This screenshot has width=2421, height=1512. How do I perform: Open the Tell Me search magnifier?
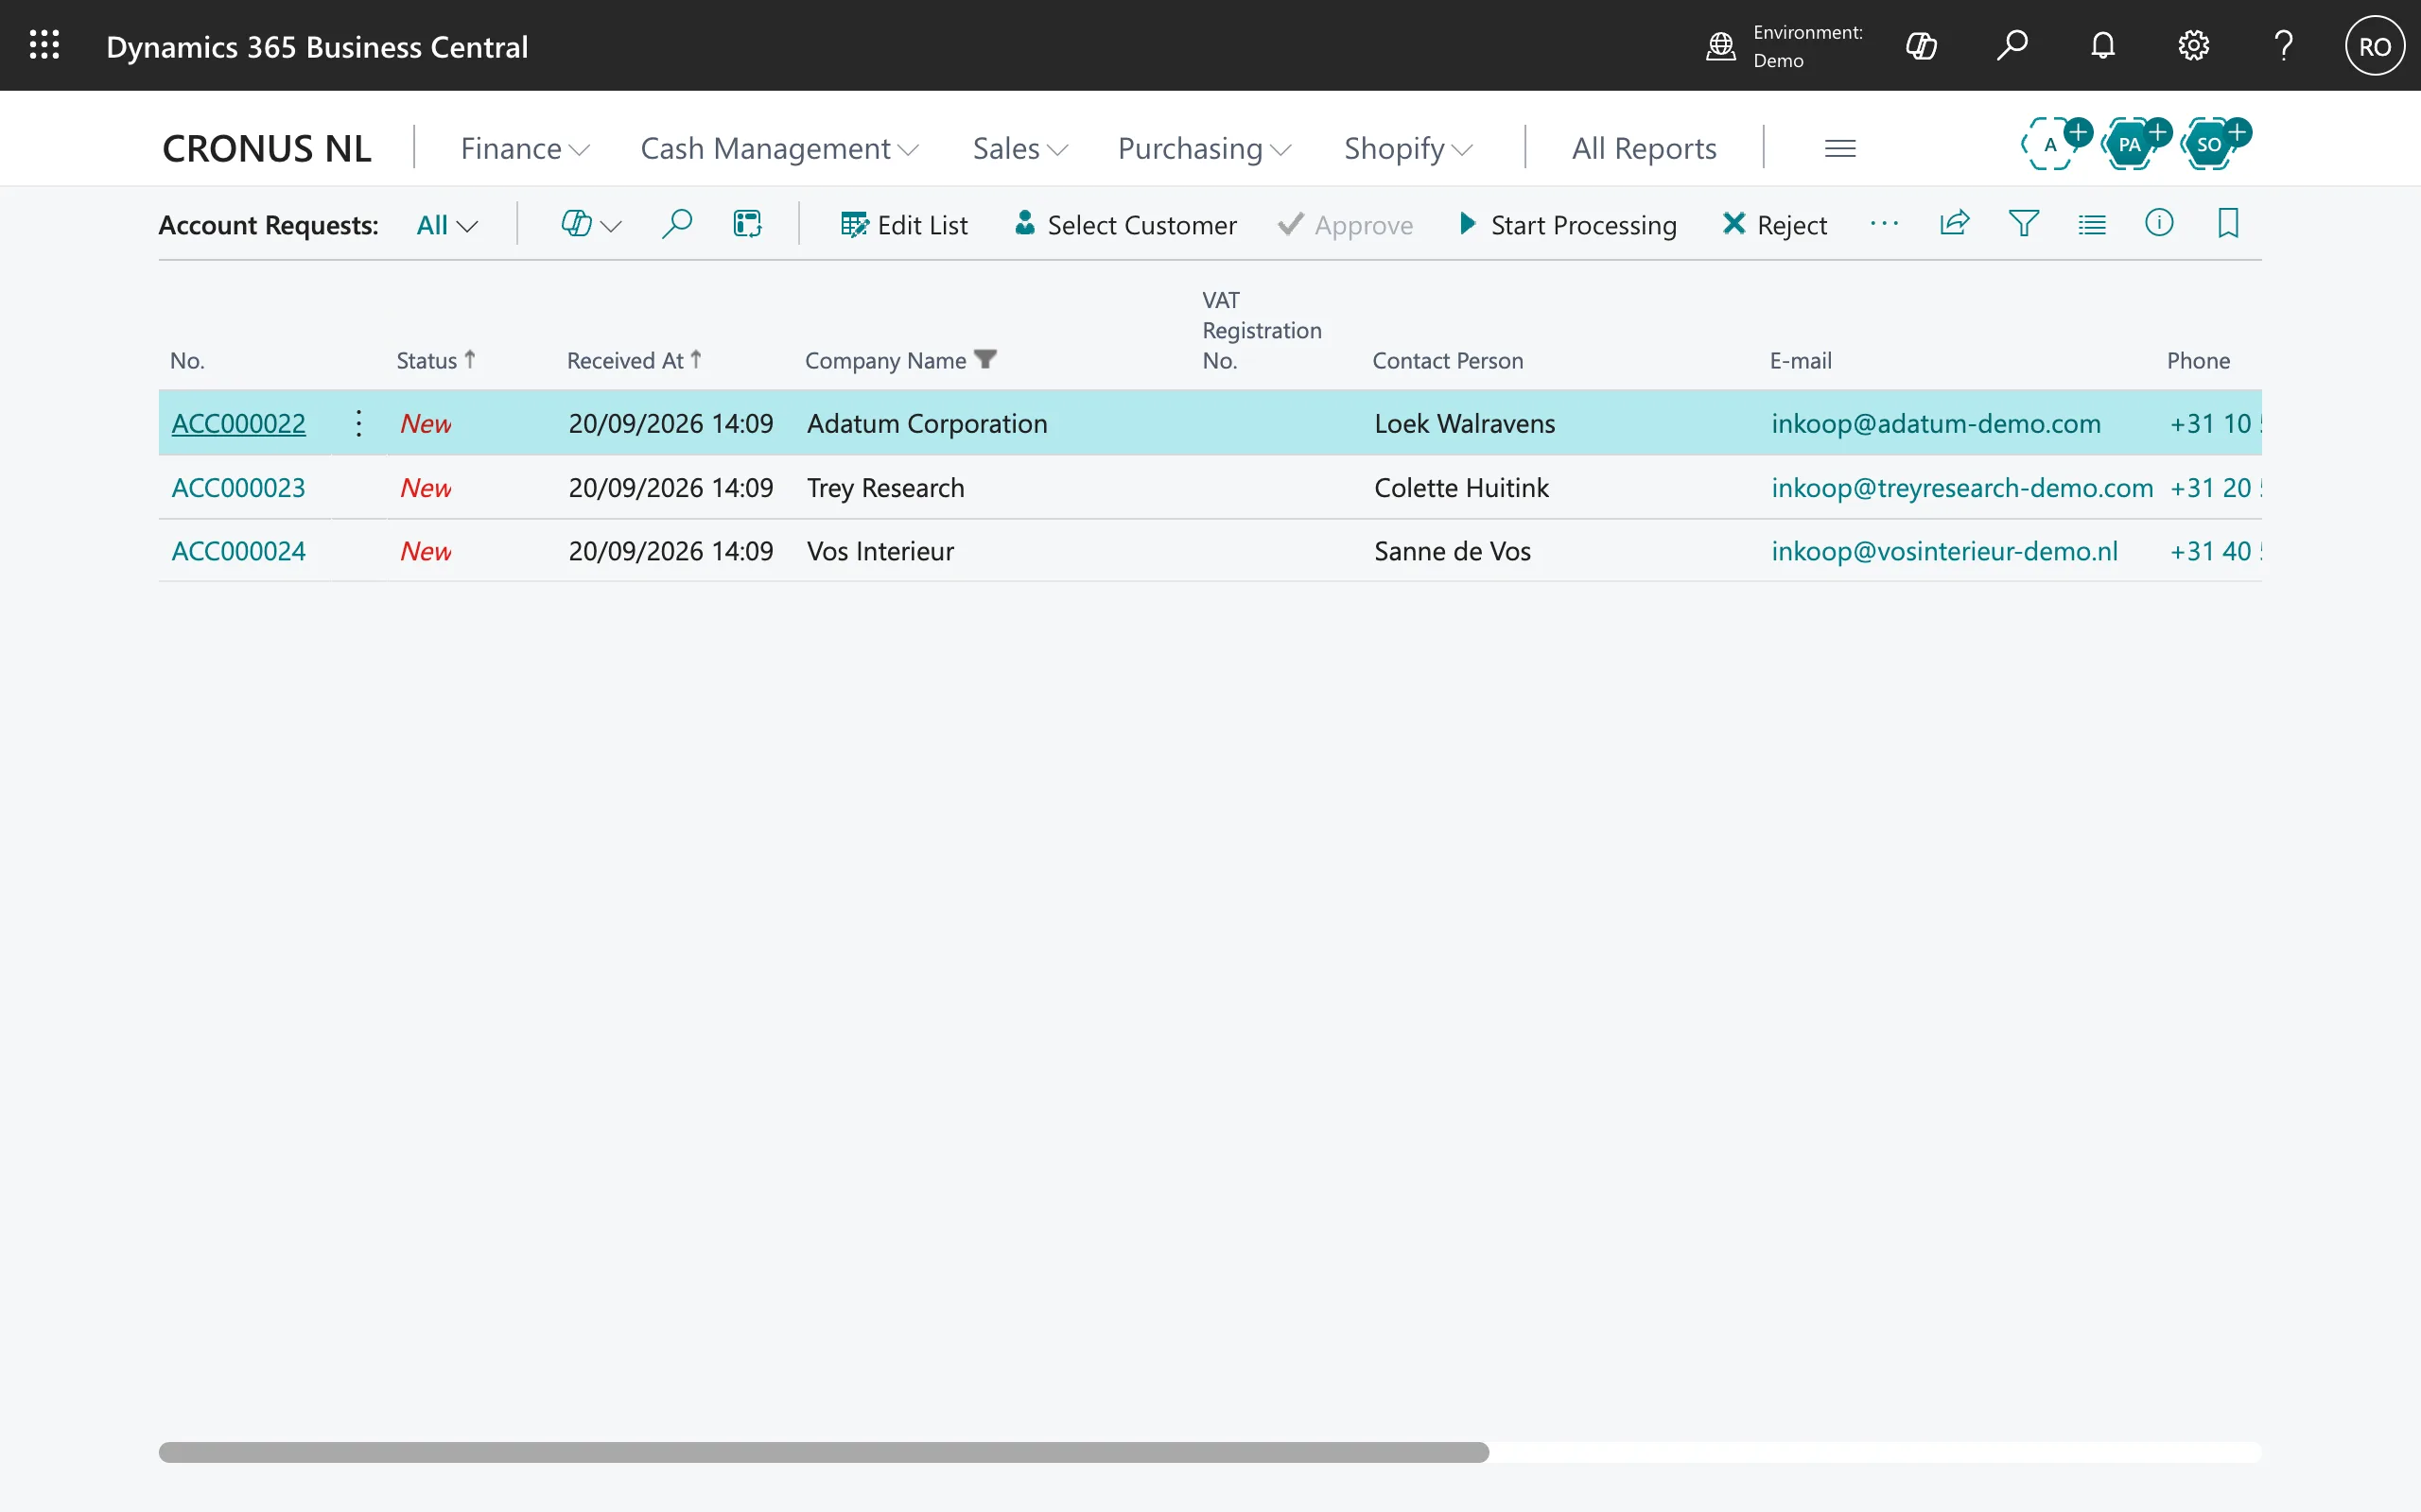click(x=2012, y=46)
